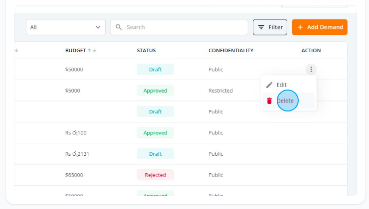The width and height of the screenshot is (369, 209).
Task: Click the Rs 100 budget cell
Action: [x=76, y=133]
